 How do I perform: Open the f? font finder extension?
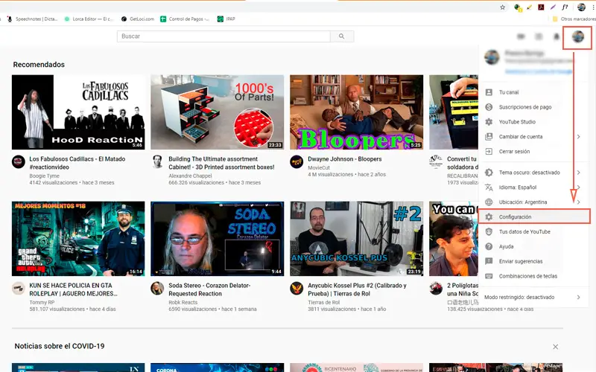click(565, 7)
